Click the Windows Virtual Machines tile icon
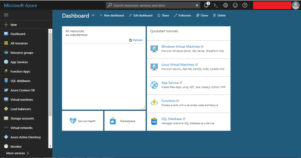 coord(154,49)
